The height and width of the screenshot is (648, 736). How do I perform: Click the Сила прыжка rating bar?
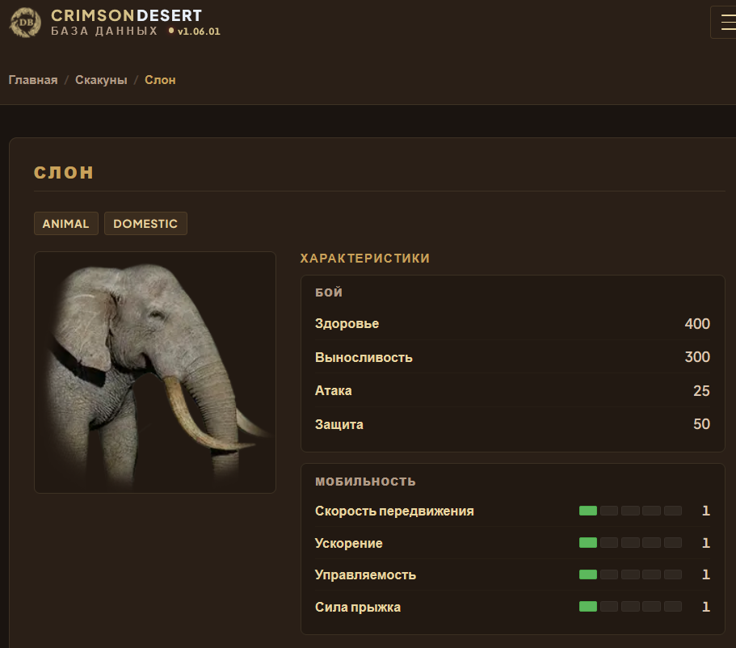630,607
